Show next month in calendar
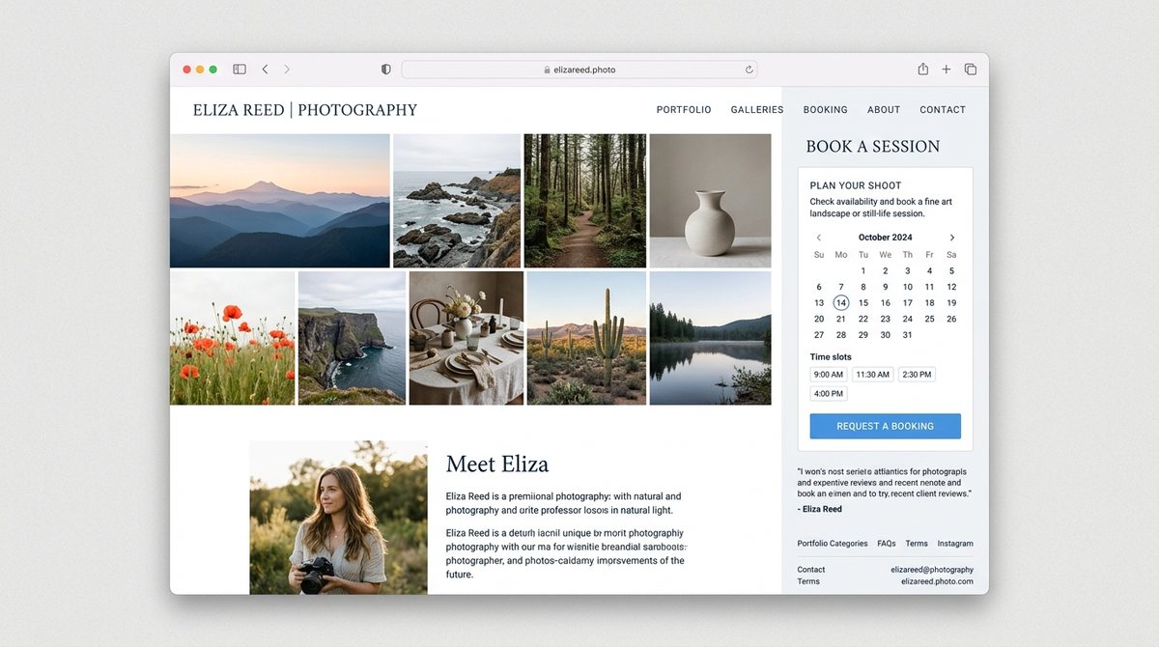This screenshot has width=1159, height=647. (951, 238)
